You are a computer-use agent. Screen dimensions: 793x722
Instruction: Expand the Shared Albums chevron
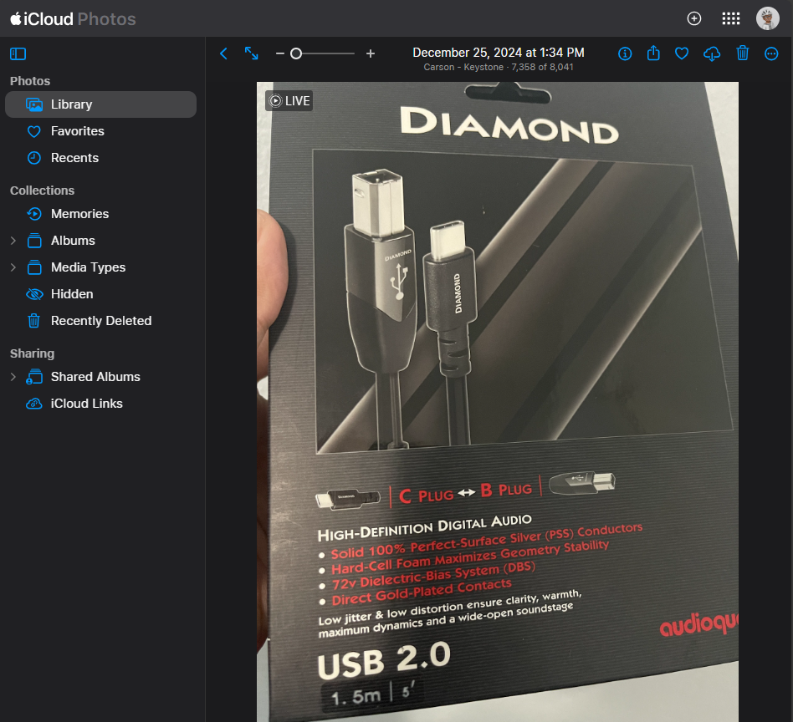pos(13,378)
